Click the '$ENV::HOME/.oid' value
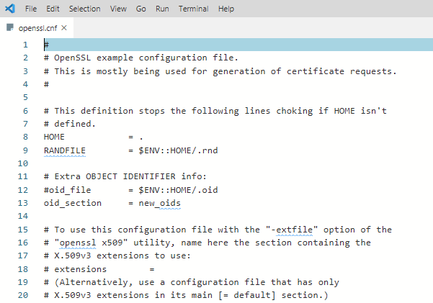Screen dimensions: 433x303 point(178,190)
